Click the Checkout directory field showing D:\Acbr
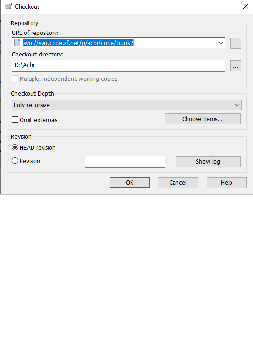The height and width of the screenshot is (348, 253). [119, 66]
